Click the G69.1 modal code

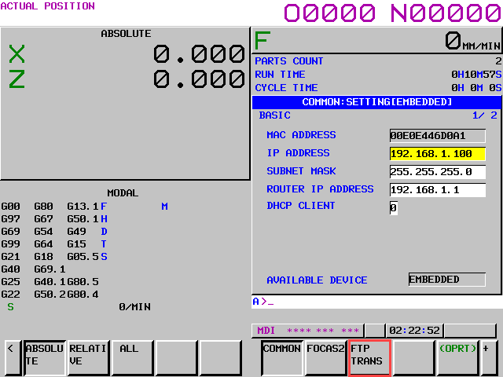[50, 269]
